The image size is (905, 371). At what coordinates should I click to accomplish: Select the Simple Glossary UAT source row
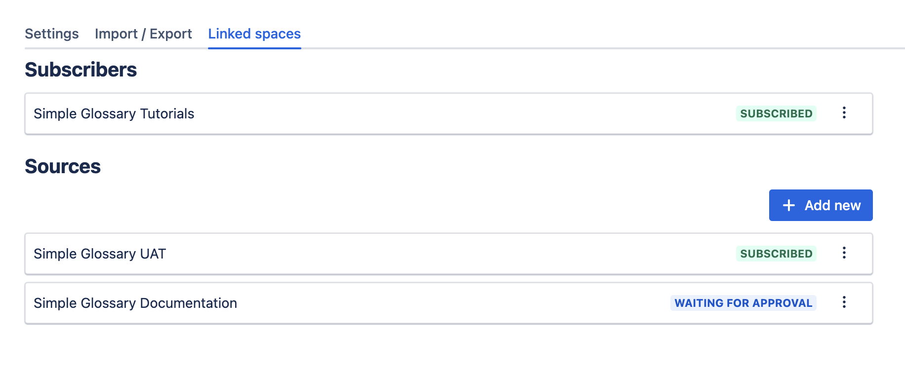[346, 253]
